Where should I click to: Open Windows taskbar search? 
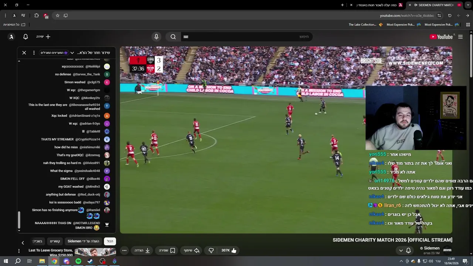click(x=18, y=261)
